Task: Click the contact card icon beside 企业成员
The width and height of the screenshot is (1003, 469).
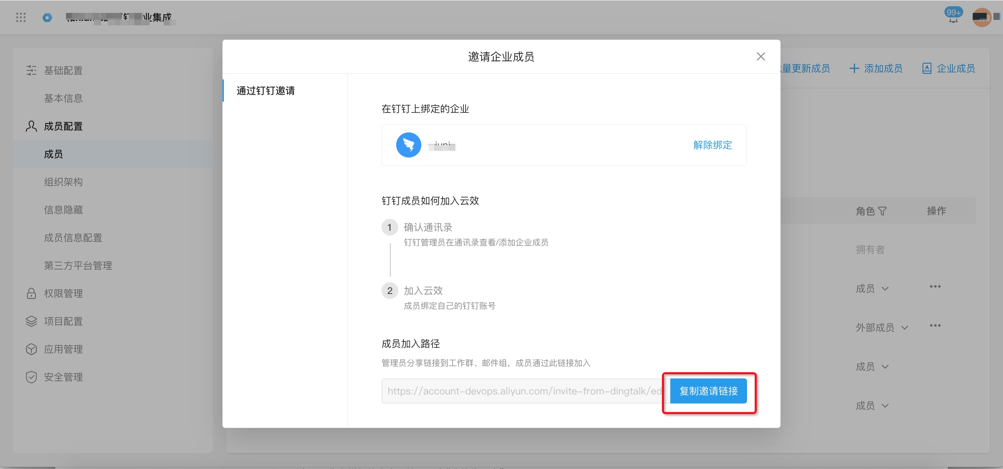Action: (927, 68)
